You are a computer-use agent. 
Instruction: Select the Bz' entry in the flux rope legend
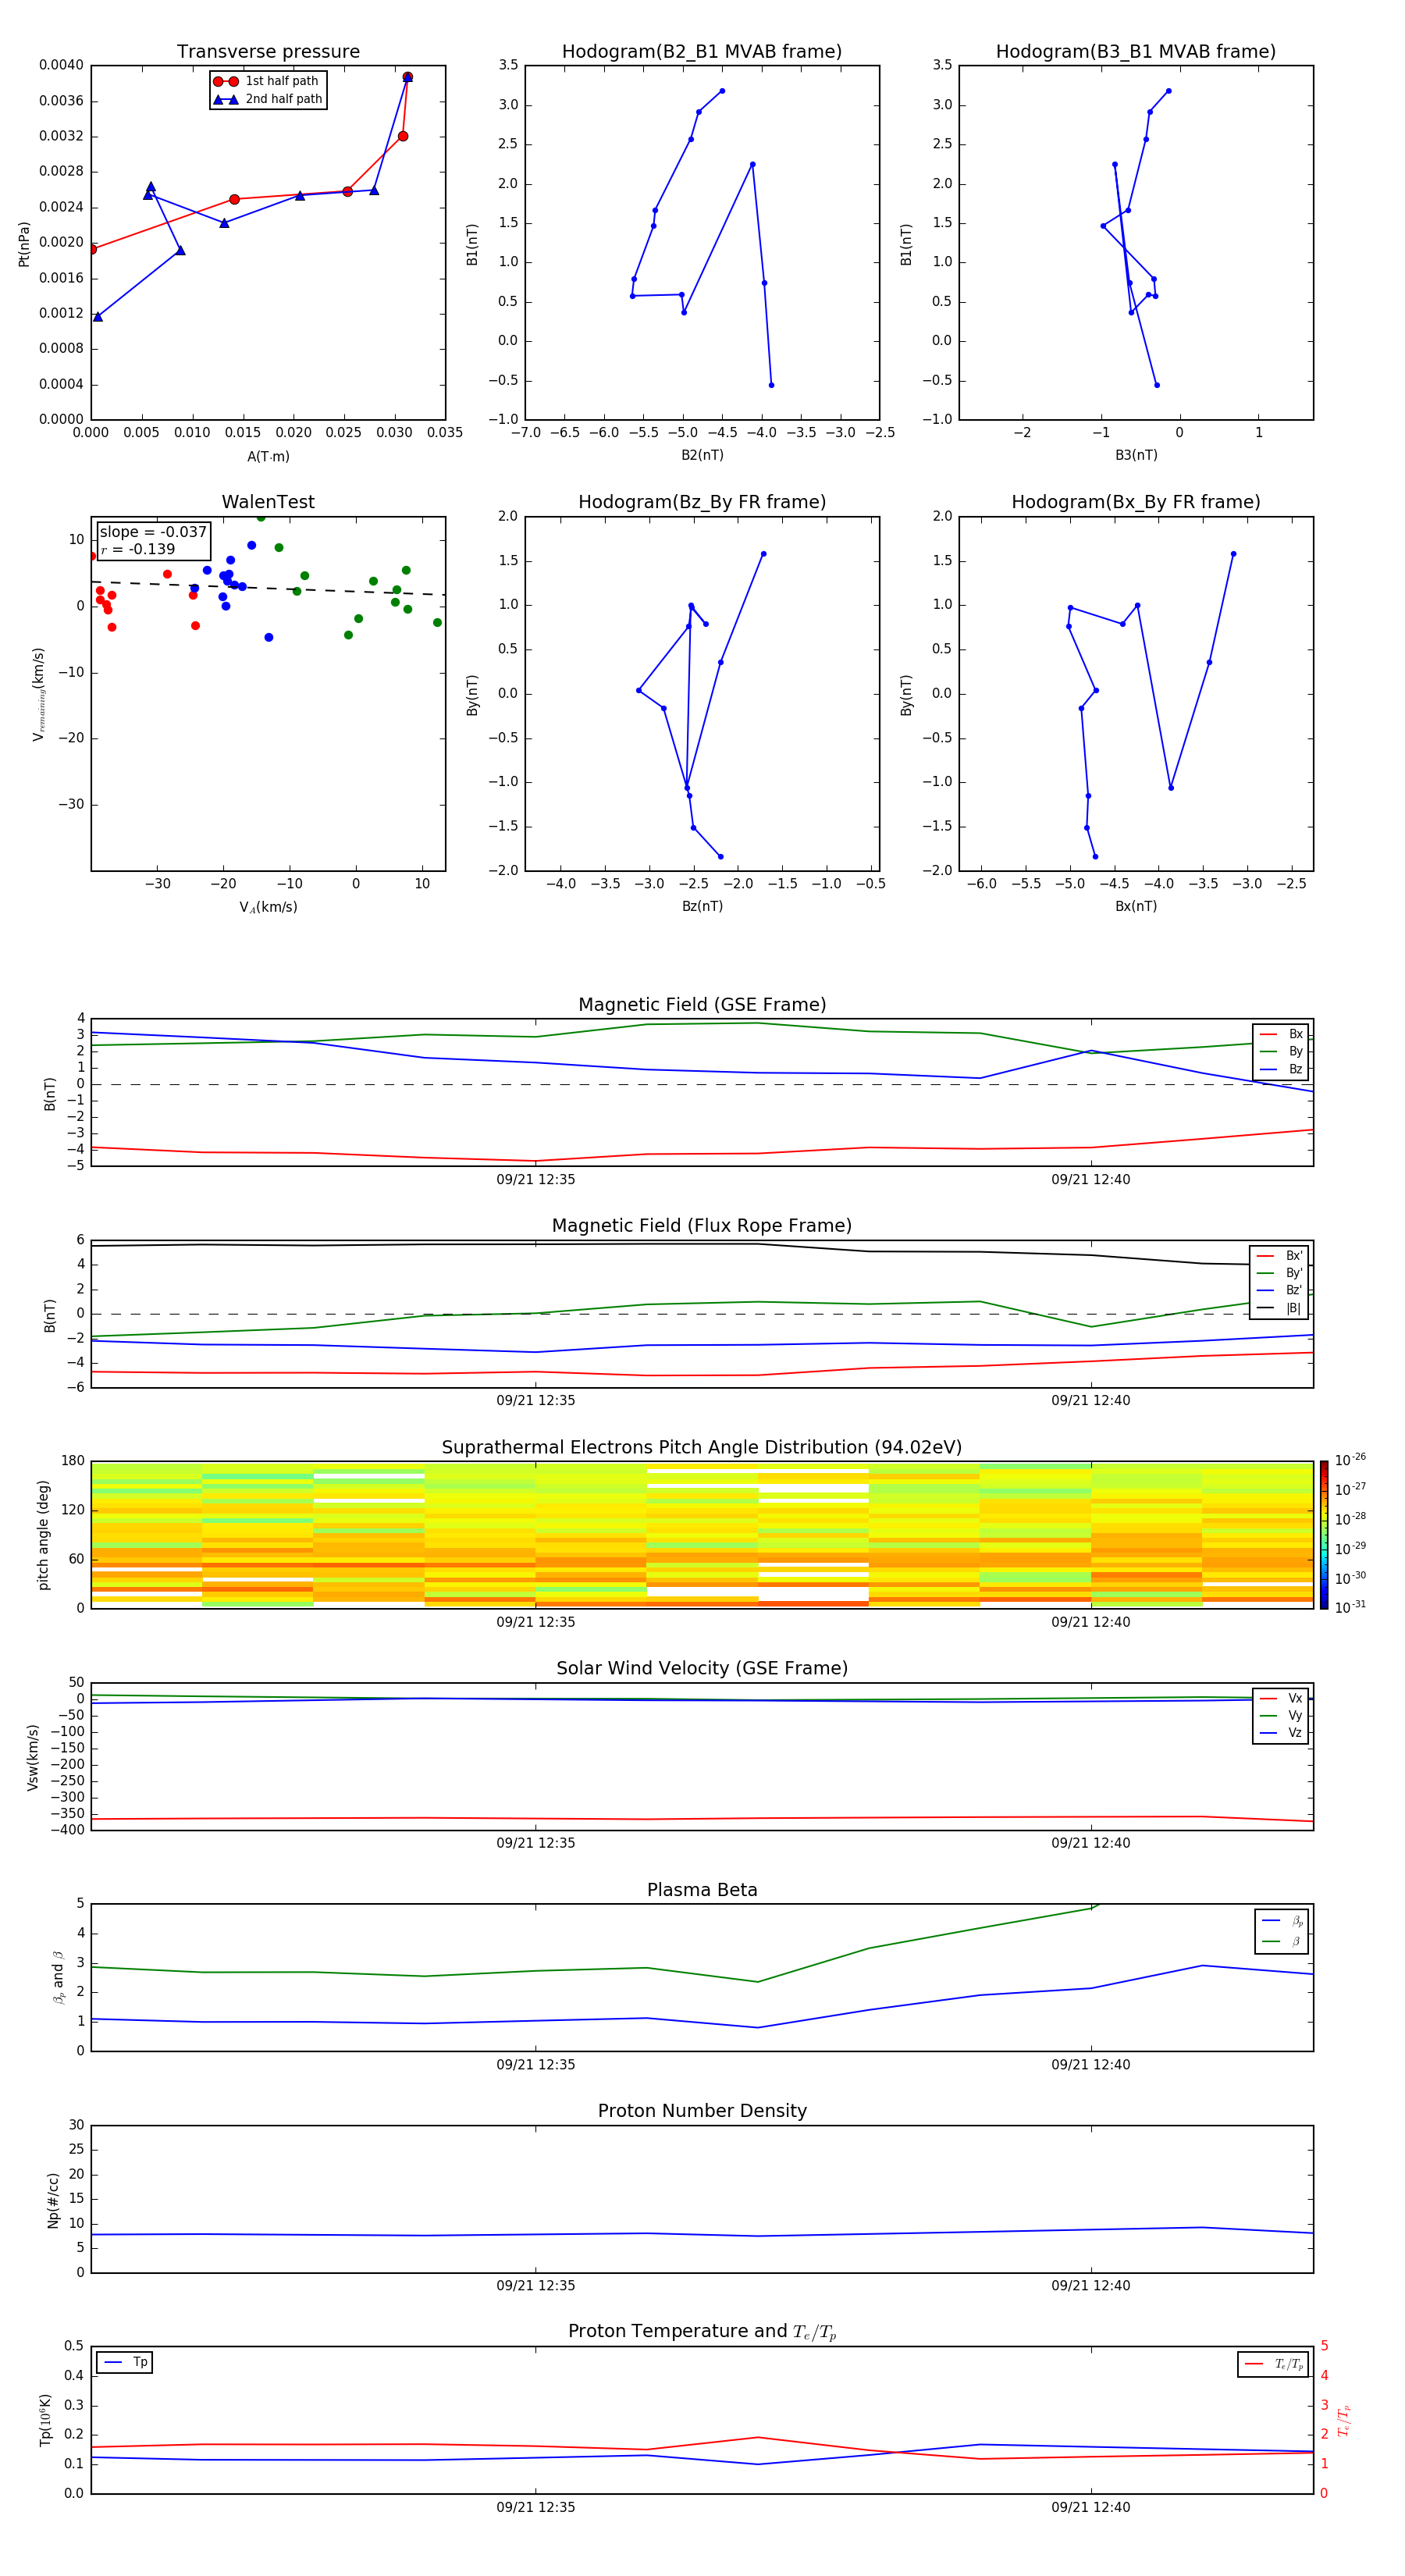tap(1280, 1290)
